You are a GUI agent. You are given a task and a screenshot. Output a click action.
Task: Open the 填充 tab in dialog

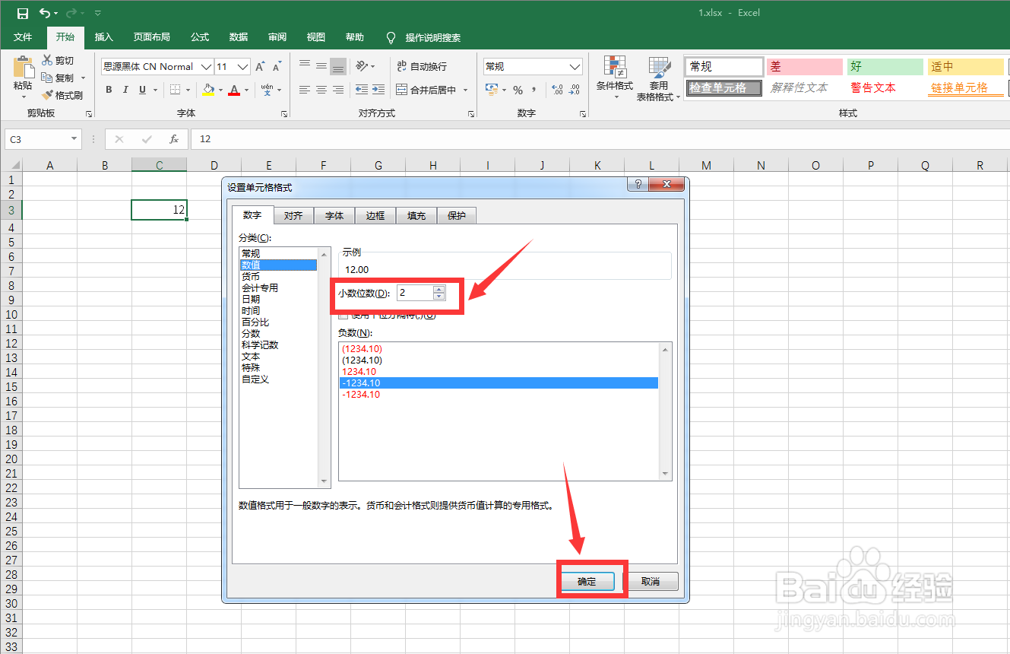tap(416, 216)
